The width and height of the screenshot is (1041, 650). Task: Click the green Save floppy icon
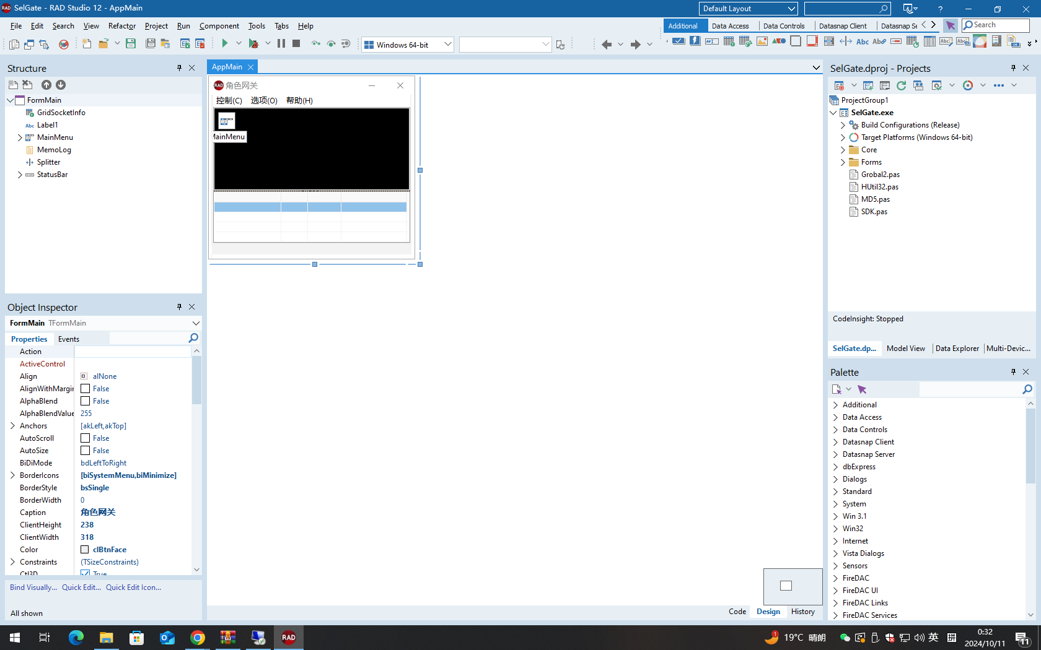click(x=131, y=43)
